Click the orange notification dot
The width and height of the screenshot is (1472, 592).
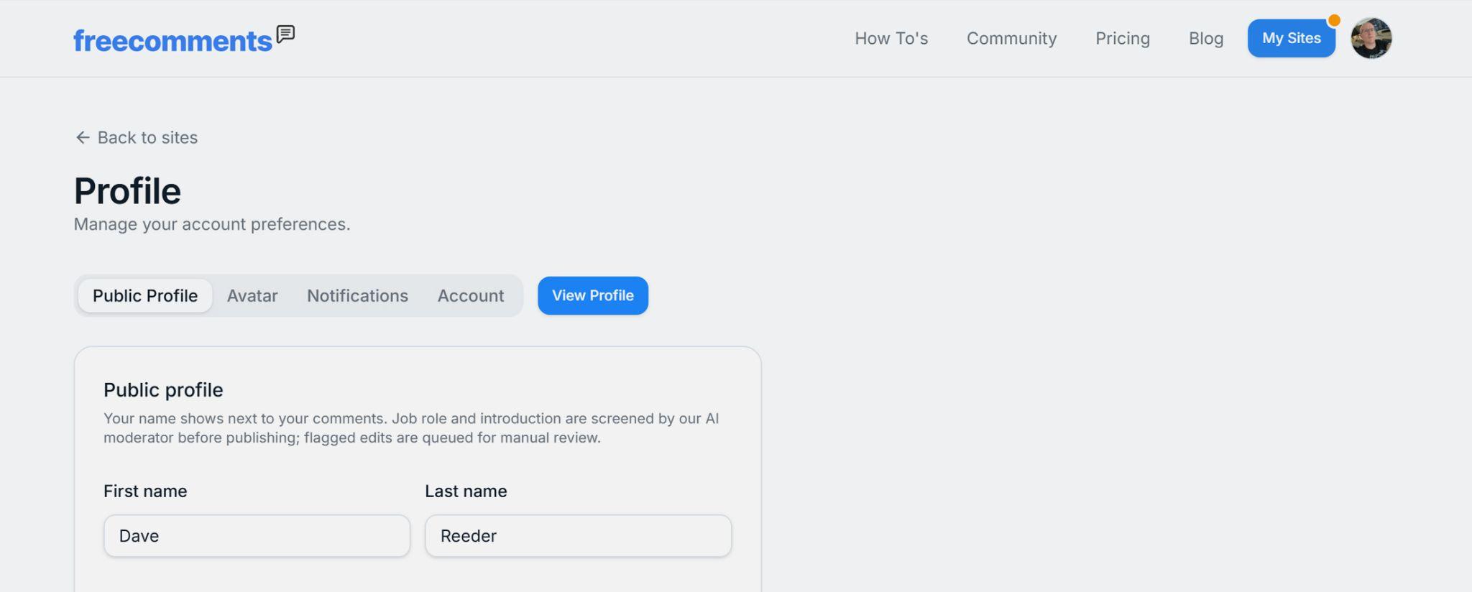point(1334,20)
